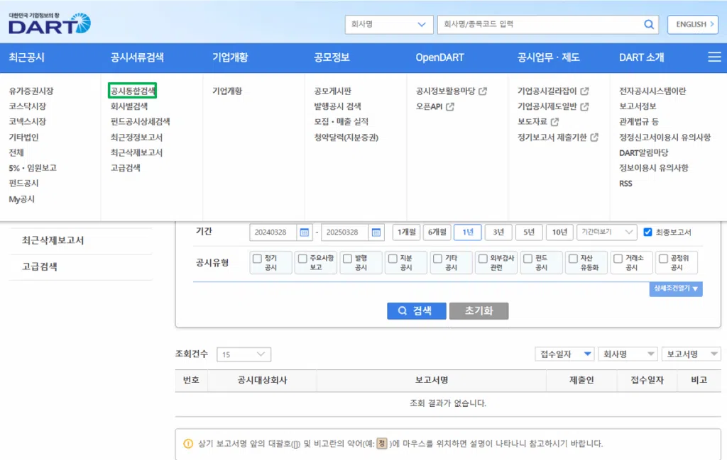This screenshot has width=727, height=460.
Task: Click the ENGLISH button at top right
Action: click(692, 24)
